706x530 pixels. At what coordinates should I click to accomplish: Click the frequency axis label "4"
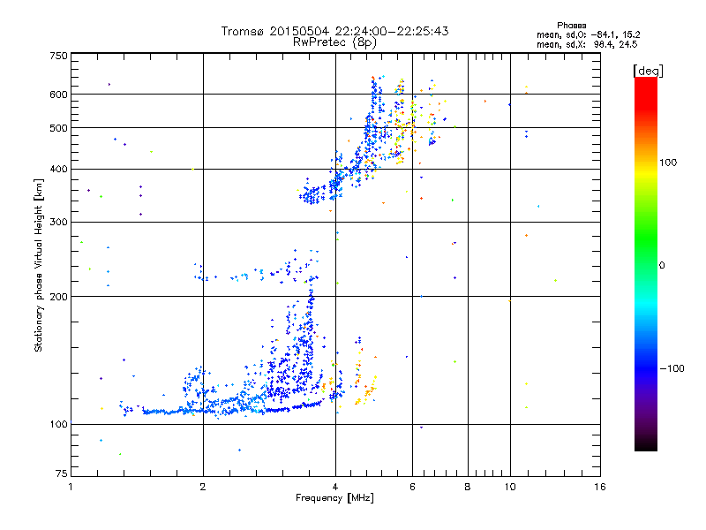[335, 487]
